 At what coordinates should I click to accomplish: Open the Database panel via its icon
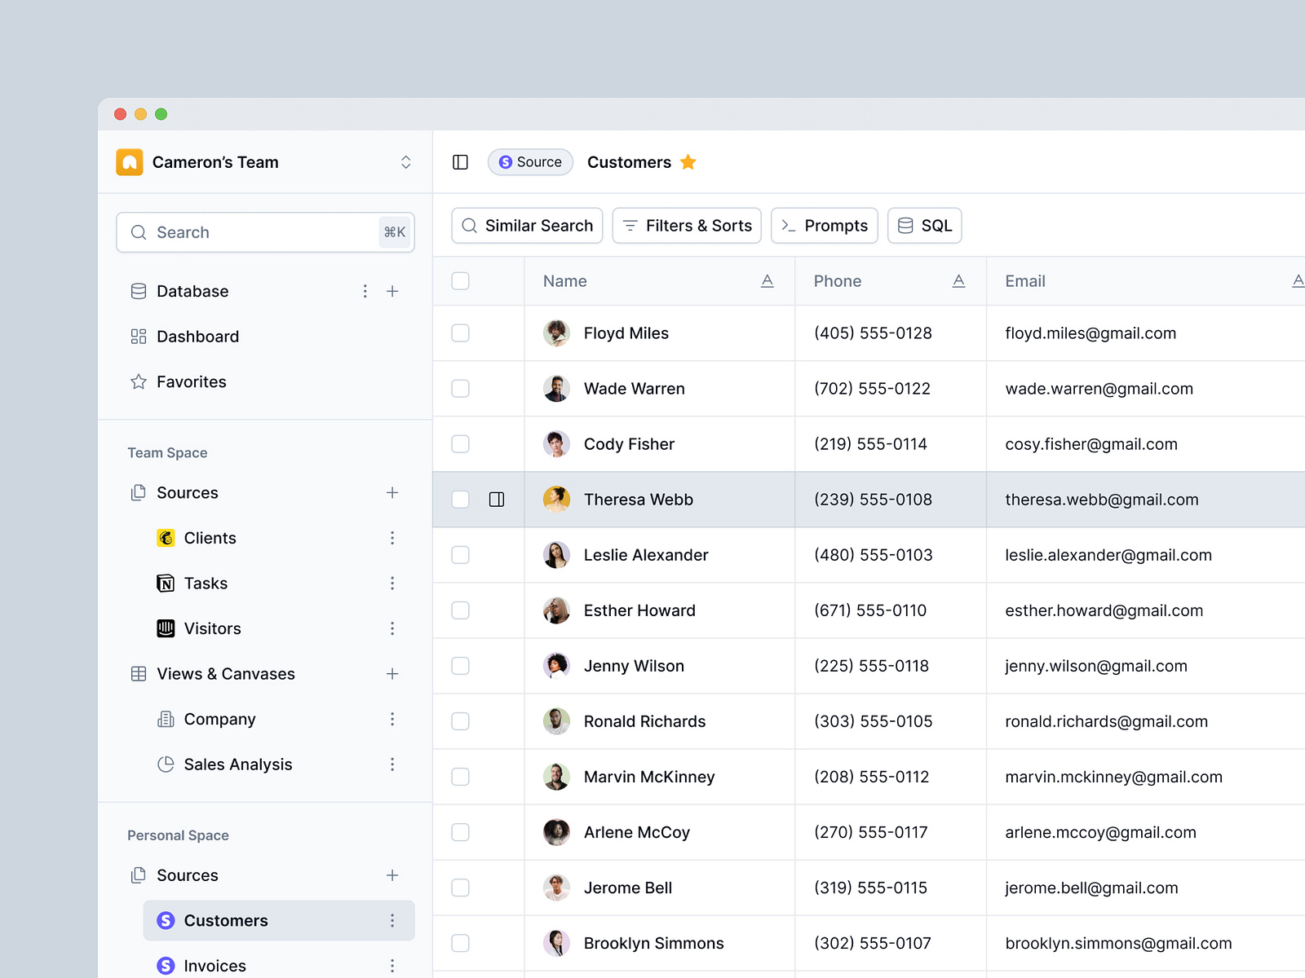pos(137,291)
